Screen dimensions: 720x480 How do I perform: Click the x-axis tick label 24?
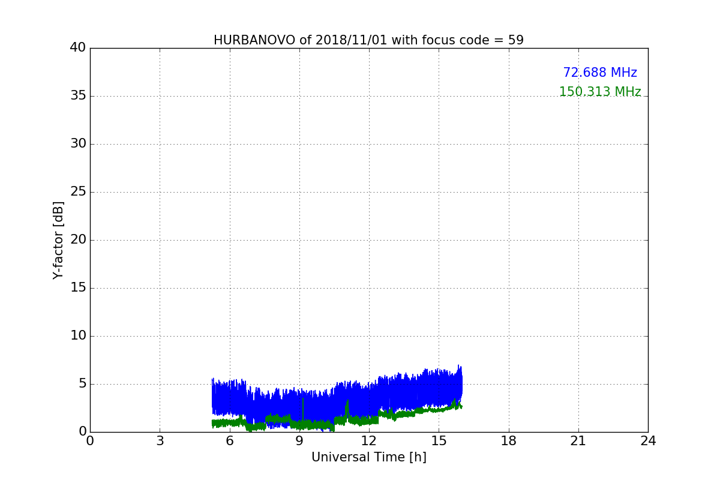[x=648, y=441]
